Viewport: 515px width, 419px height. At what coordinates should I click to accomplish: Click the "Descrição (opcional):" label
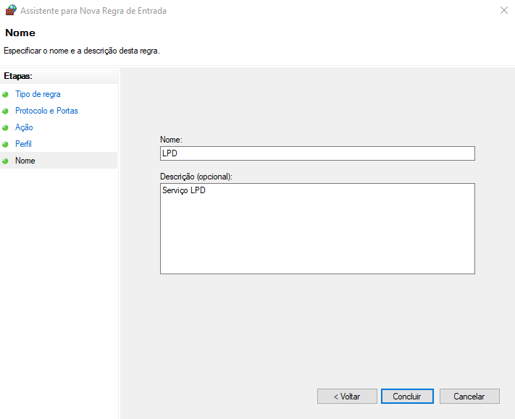196,177
